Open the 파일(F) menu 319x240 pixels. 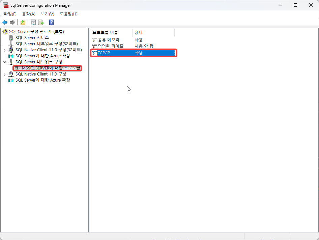10,14
